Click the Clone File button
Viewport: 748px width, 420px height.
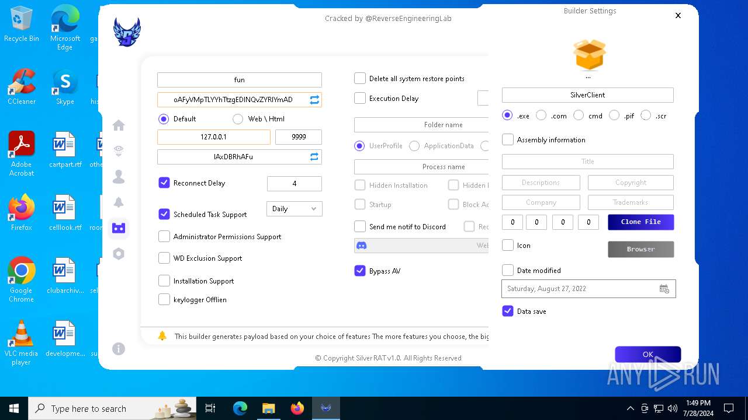(641, 222)
